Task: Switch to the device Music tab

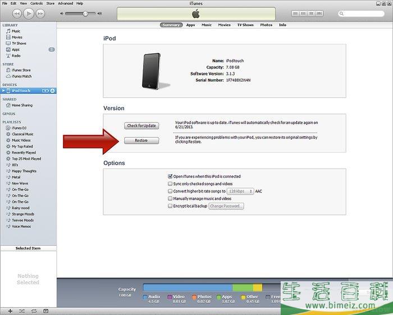Action: 207,25
